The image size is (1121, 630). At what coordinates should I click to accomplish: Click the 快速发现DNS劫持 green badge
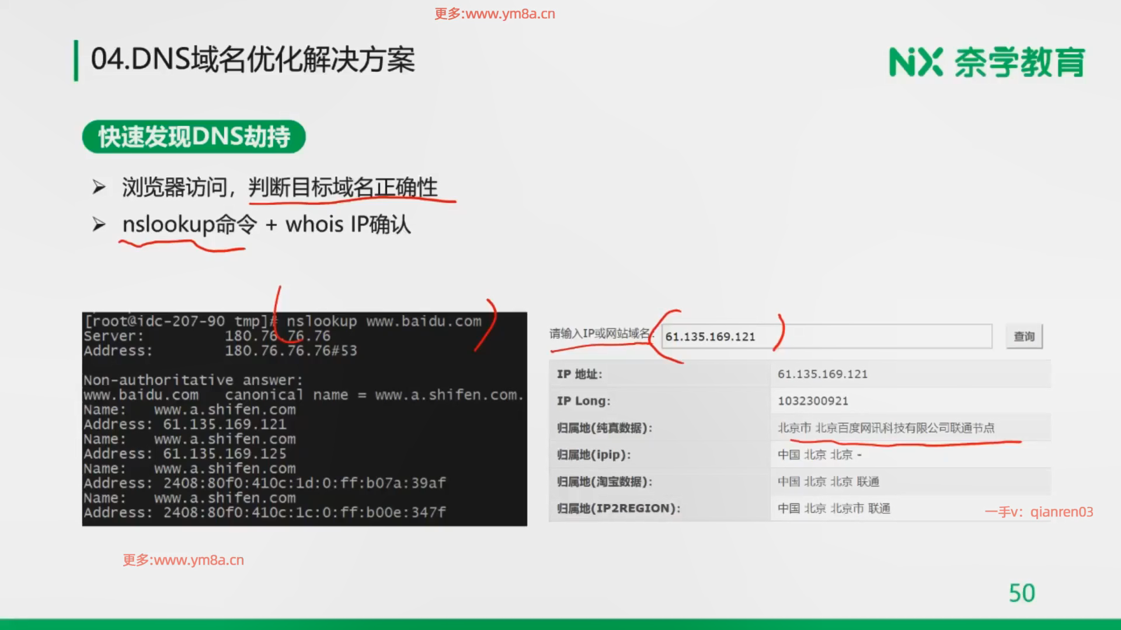[x=194, y=136]
